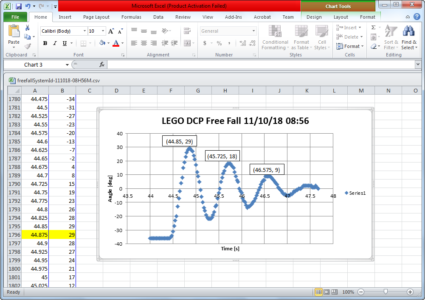425x300 pixels.
Task: Click Increase Decimal icon
Action: tap(243, 43)
